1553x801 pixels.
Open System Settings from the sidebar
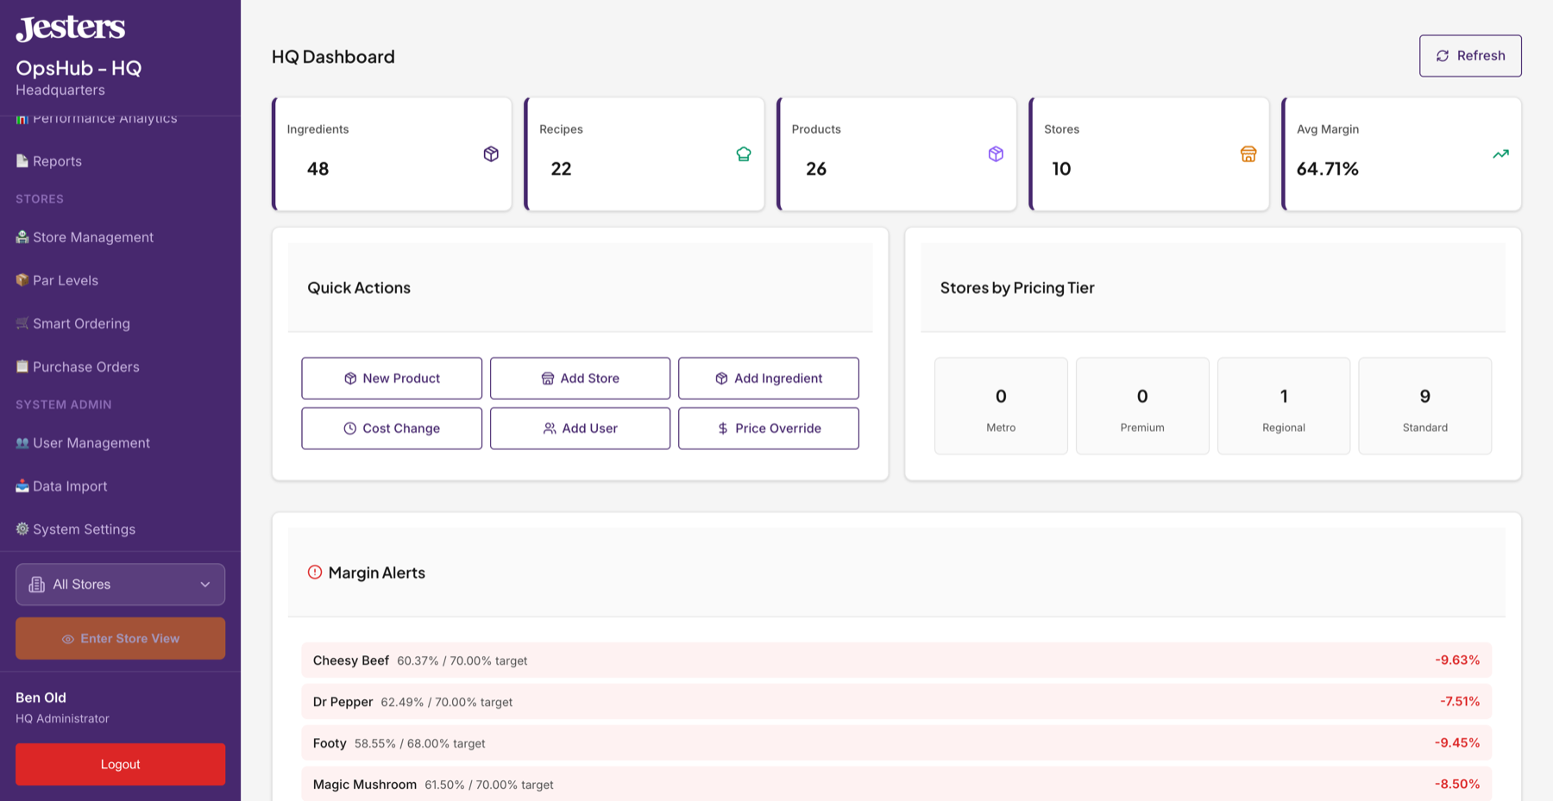pyautogui.click(x=83, y=529)
